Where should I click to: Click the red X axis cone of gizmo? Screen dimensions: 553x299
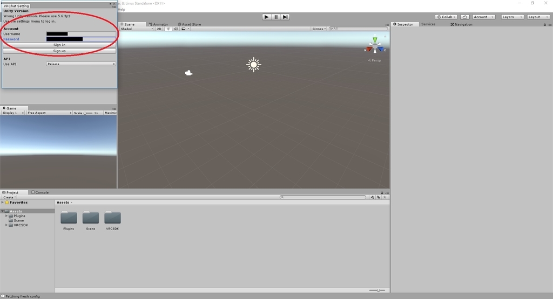pyautogui.click(x=368, y=49)
